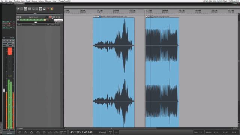
Task: Click the vertical arrange scrollbar
Action: coord(239,61)
